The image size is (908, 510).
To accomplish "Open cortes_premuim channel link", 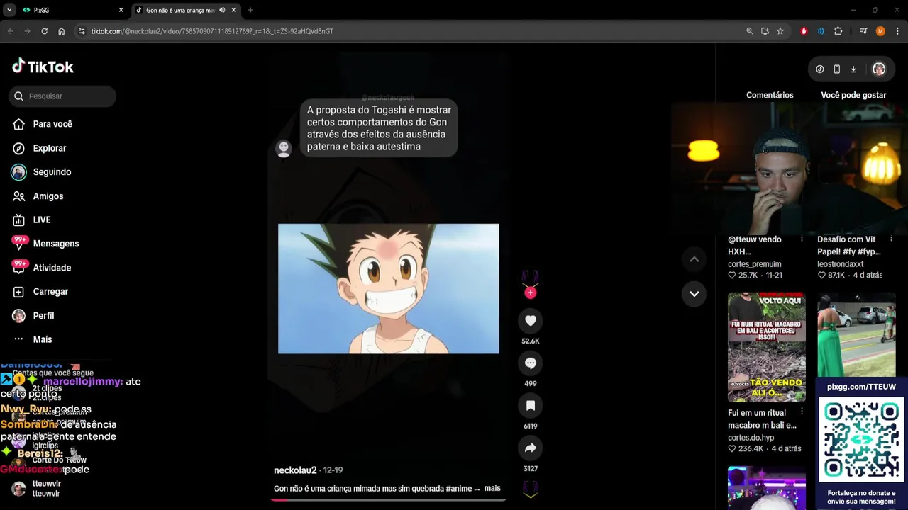I will pos(755,264).
